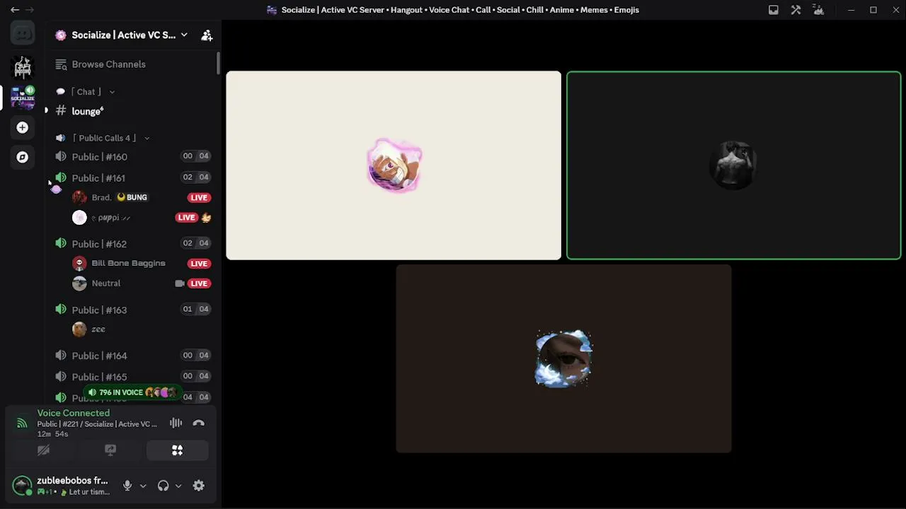
Task: Focus the green-outlined speaking participant tile
Action: pyautogui.click(x=733, y=165)
